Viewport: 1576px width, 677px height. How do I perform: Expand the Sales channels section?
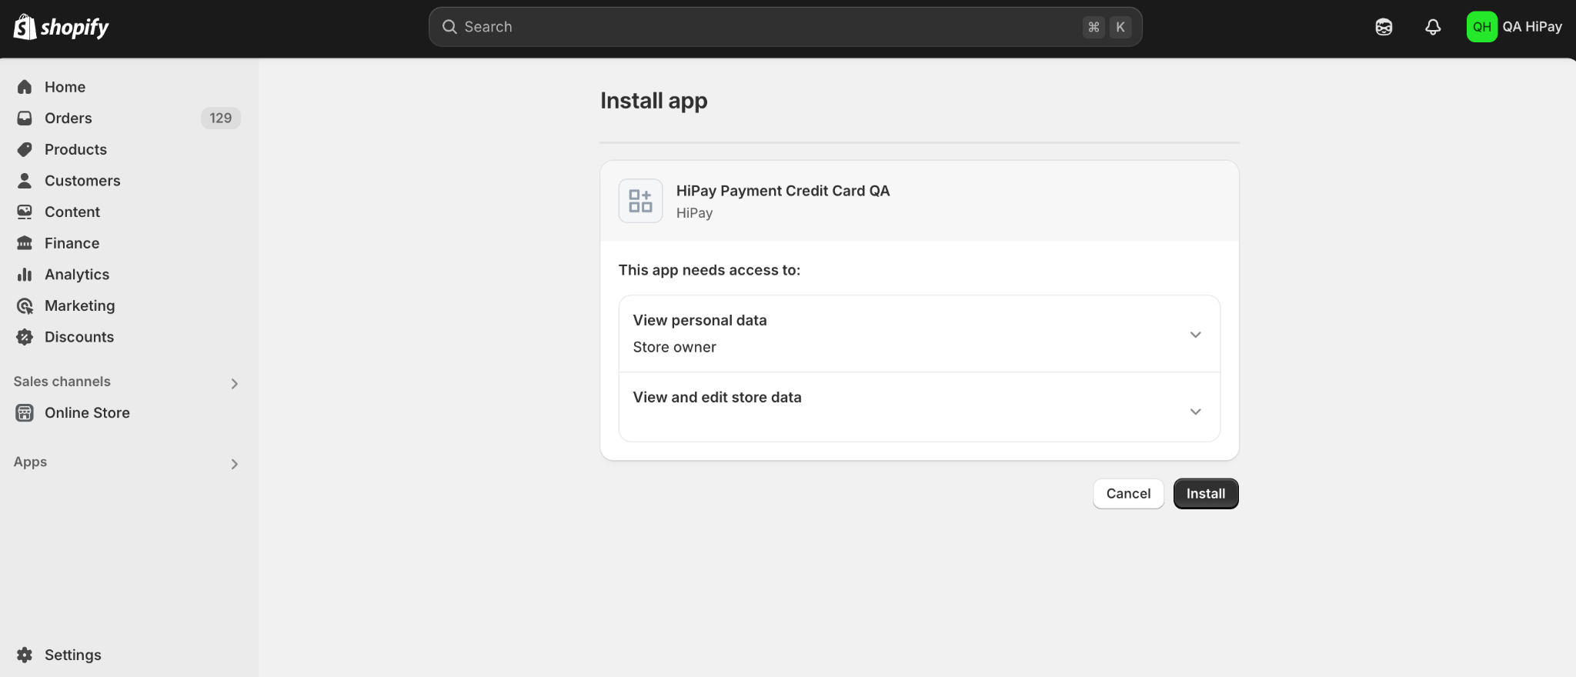pos(235,383)
